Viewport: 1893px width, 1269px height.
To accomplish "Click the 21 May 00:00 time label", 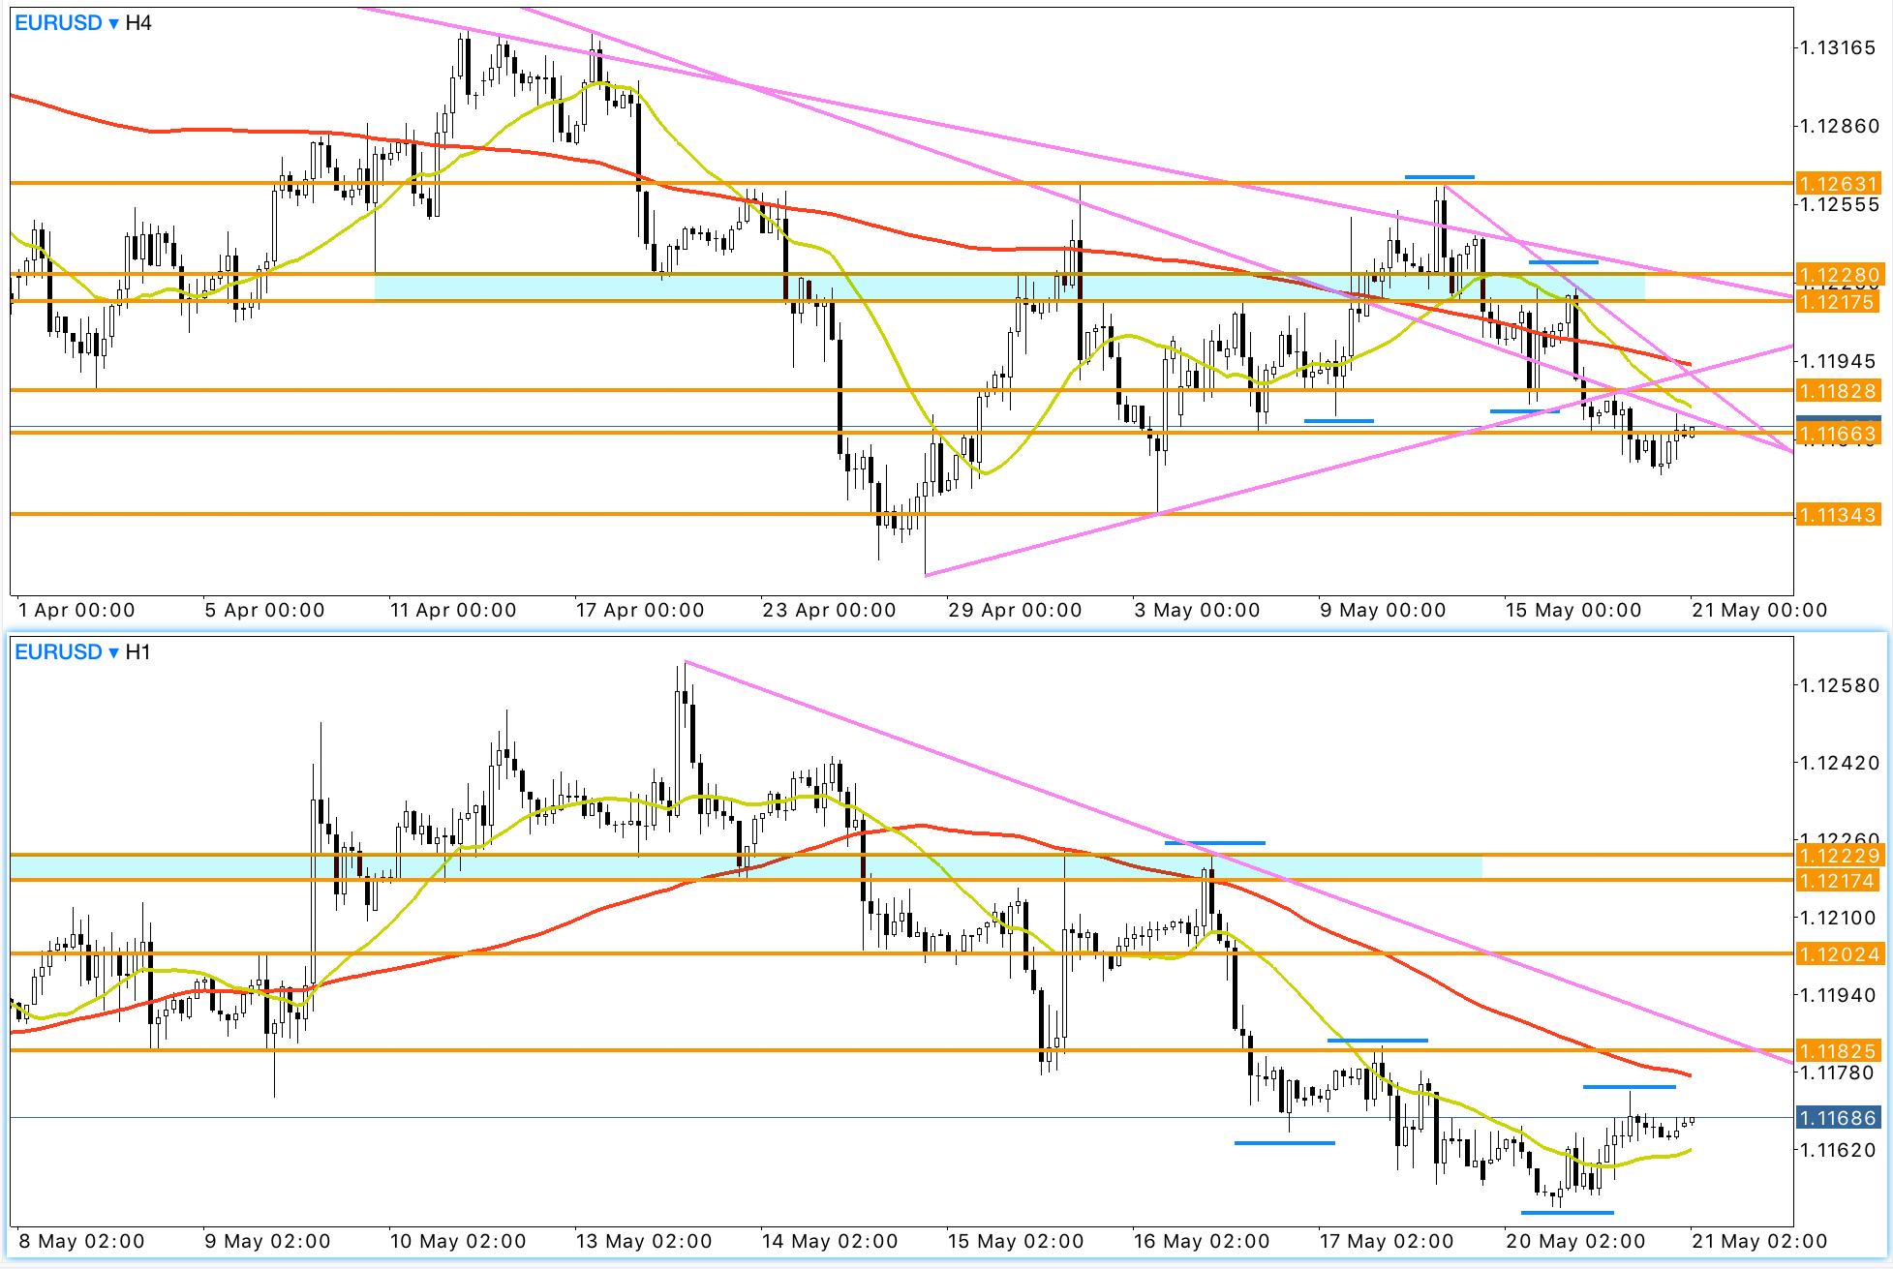I will (x=1759, y=611).
